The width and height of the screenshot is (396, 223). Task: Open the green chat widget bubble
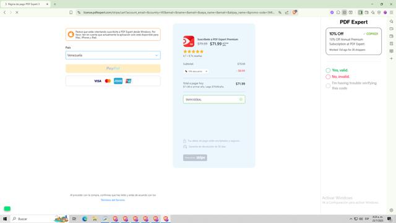click(7, 209)
